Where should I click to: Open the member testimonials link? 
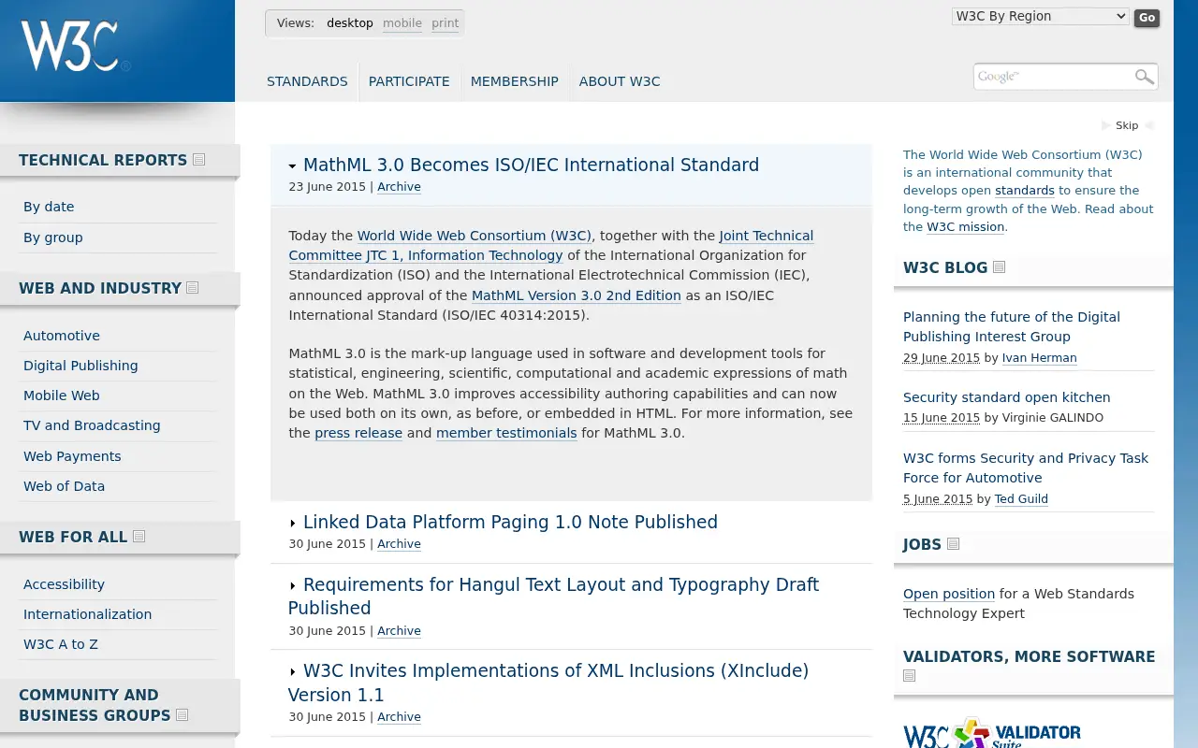pos(506,433)
